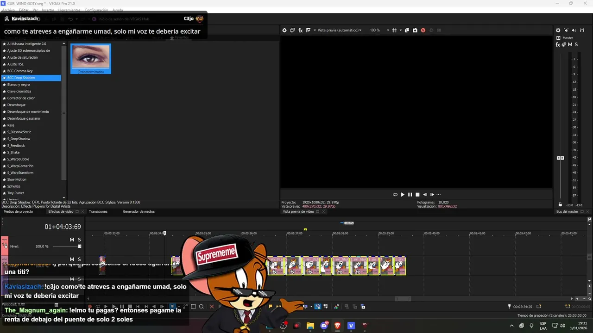
Task: Choose the (Predeterminado) eye preset thumbnail
Action: [x=91, y=59]
